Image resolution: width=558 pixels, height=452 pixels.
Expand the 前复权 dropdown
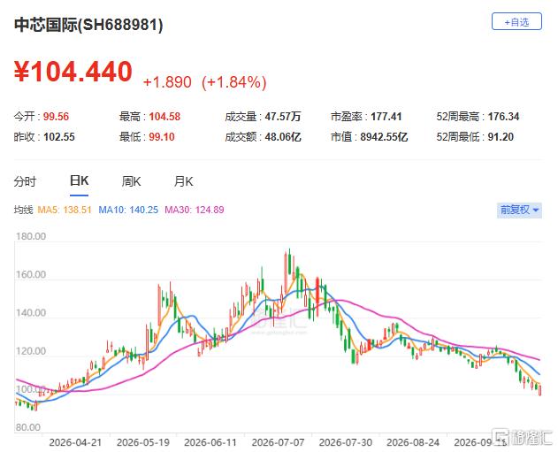[x=519, y=210]
